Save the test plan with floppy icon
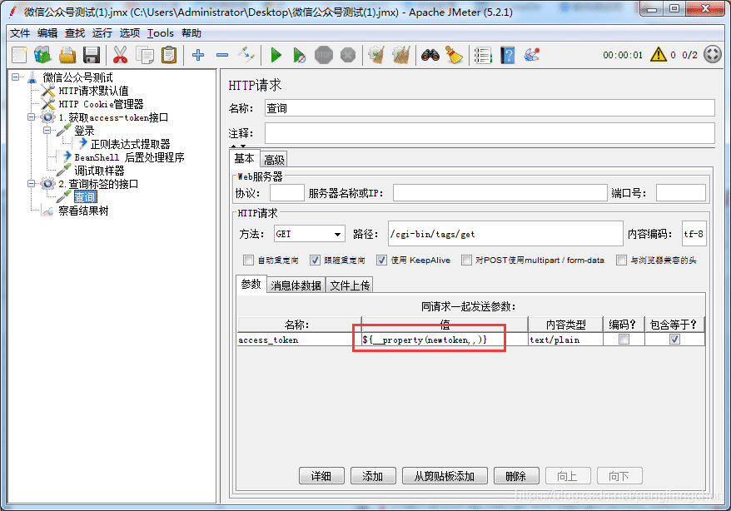Image resolution: width=731 pixels, height=511 pixels. [92, 55]
